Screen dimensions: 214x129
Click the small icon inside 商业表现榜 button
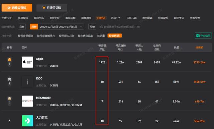click(9, 8)
